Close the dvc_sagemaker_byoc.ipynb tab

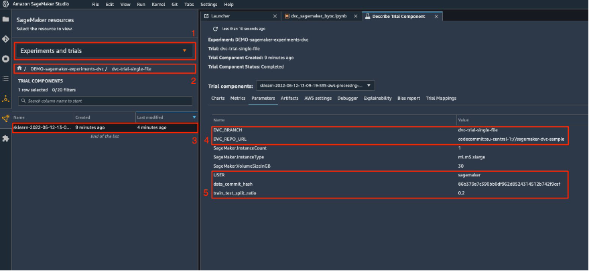(x=355, y=16)
